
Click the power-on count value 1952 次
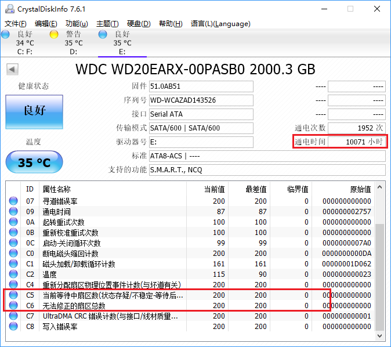[357, 128]
